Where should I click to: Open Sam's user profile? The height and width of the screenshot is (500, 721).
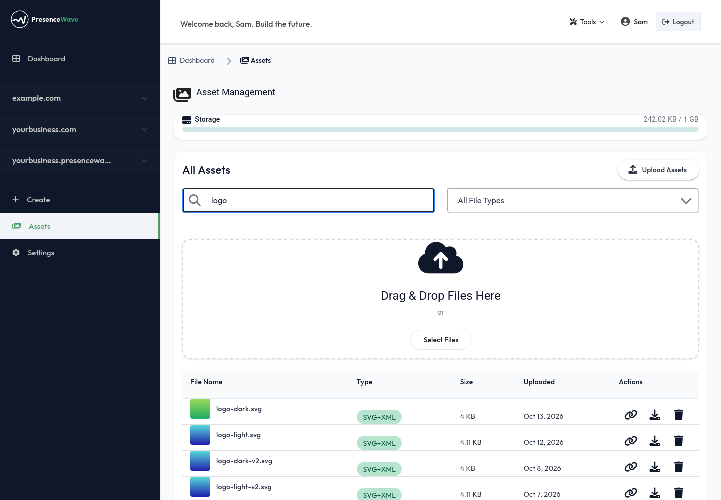coord(634,22)
